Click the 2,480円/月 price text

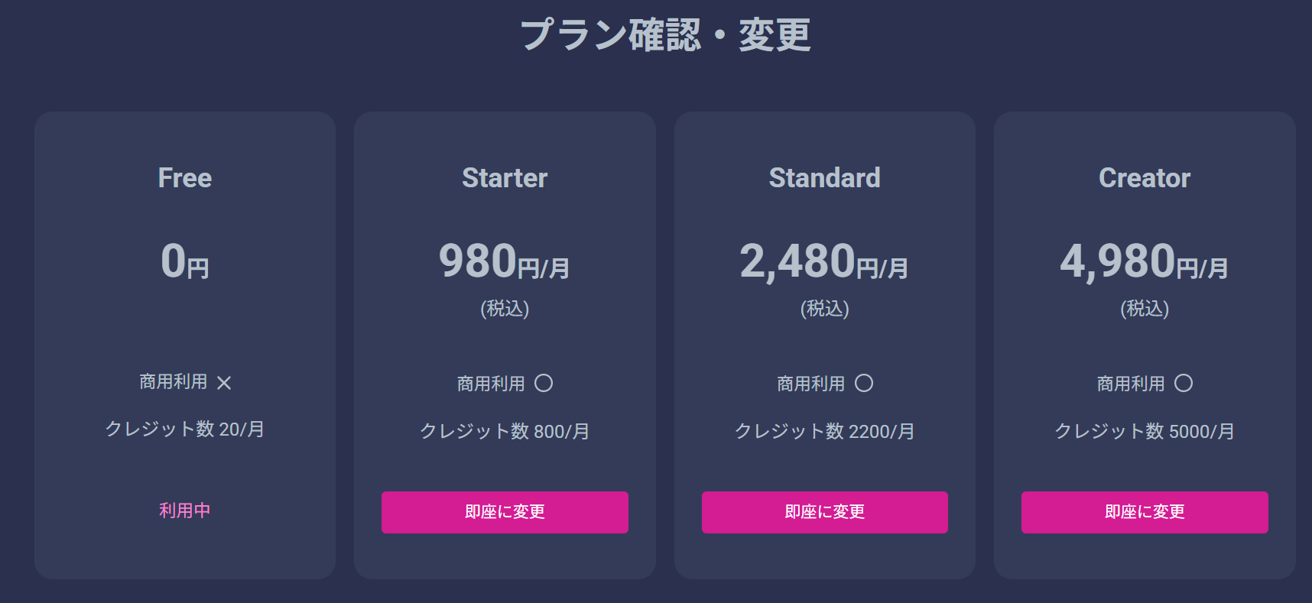(824, 261)
